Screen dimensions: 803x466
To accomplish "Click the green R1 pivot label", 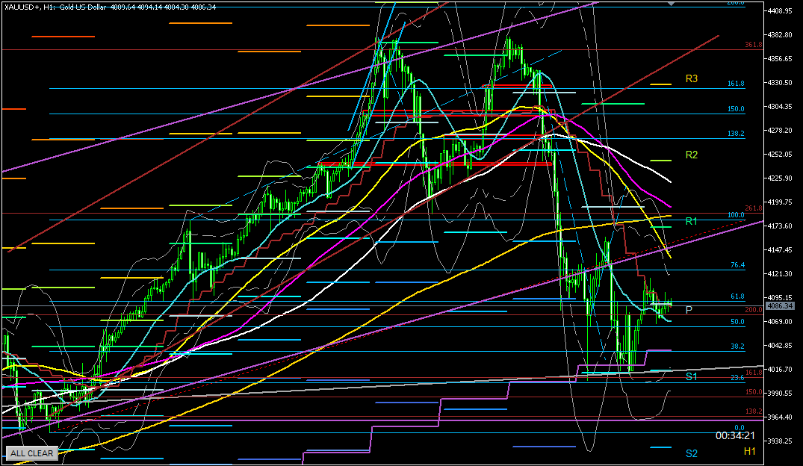I will pyautogui.click(x=691, y=221).
